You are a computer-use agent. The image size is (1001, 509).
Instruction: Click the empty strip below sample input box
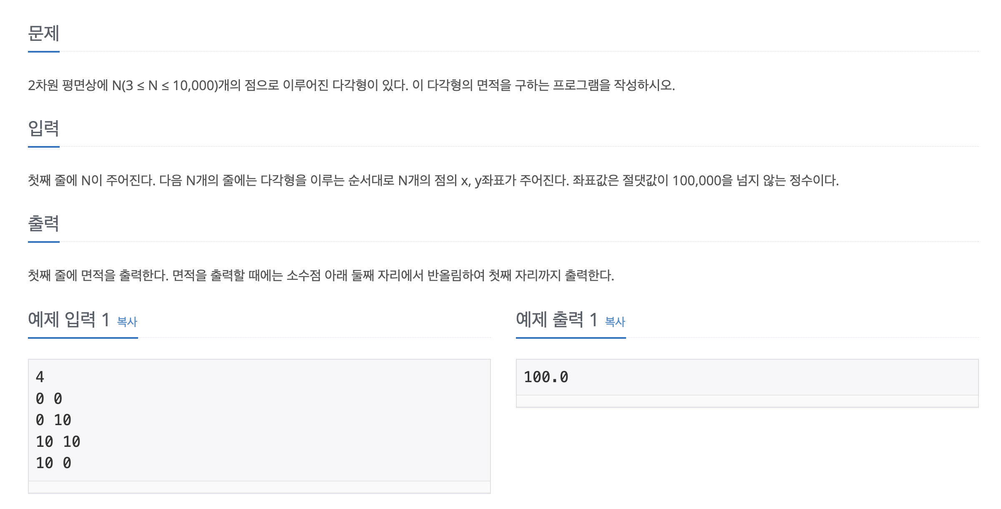[259, 487]
